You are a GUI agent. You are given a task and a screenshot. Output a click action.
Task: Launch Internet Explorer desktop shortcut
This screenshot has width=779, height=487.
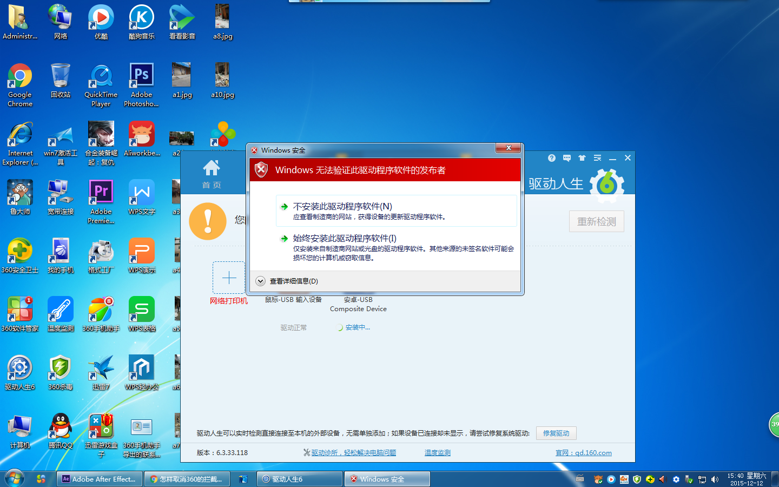click(x=20, y=143)
